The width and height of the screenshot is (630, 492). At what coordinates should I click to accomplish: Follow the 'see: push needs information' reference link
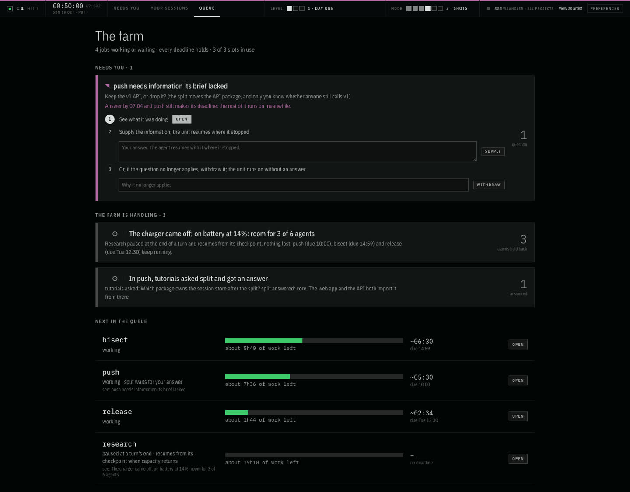pos(144,390)
